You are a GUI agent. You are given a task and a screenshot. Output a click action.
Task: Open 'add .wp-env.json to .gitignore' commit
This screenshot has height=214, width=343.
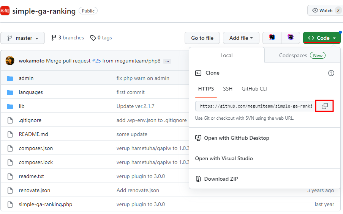152,120
